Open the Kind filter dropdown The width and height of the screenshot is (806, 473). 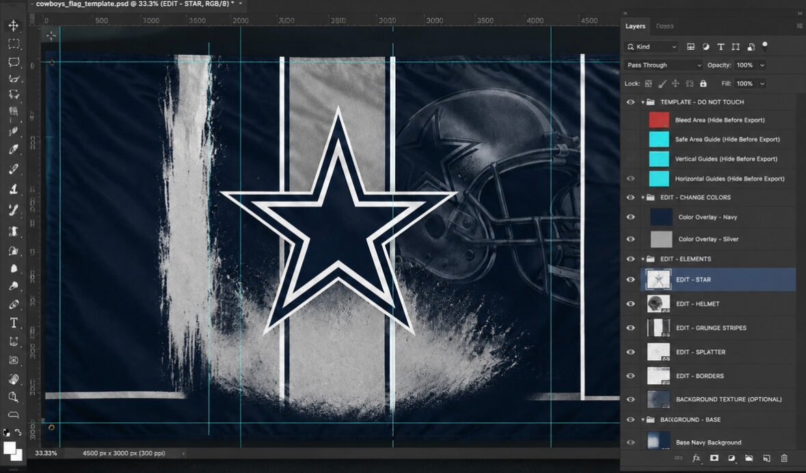pos(651,46)
